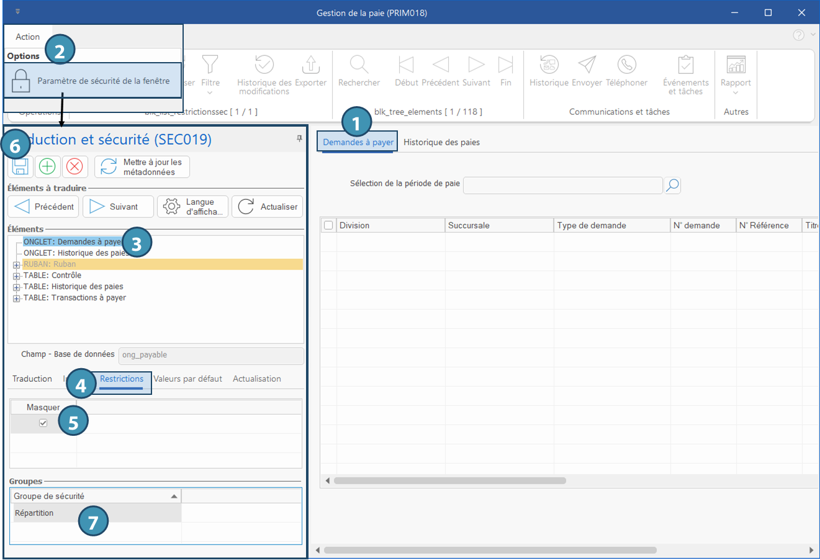Open Événements et tâches clipboard icon
The height and width of the screenshot is (560, 820).
(x=685, y=65)
